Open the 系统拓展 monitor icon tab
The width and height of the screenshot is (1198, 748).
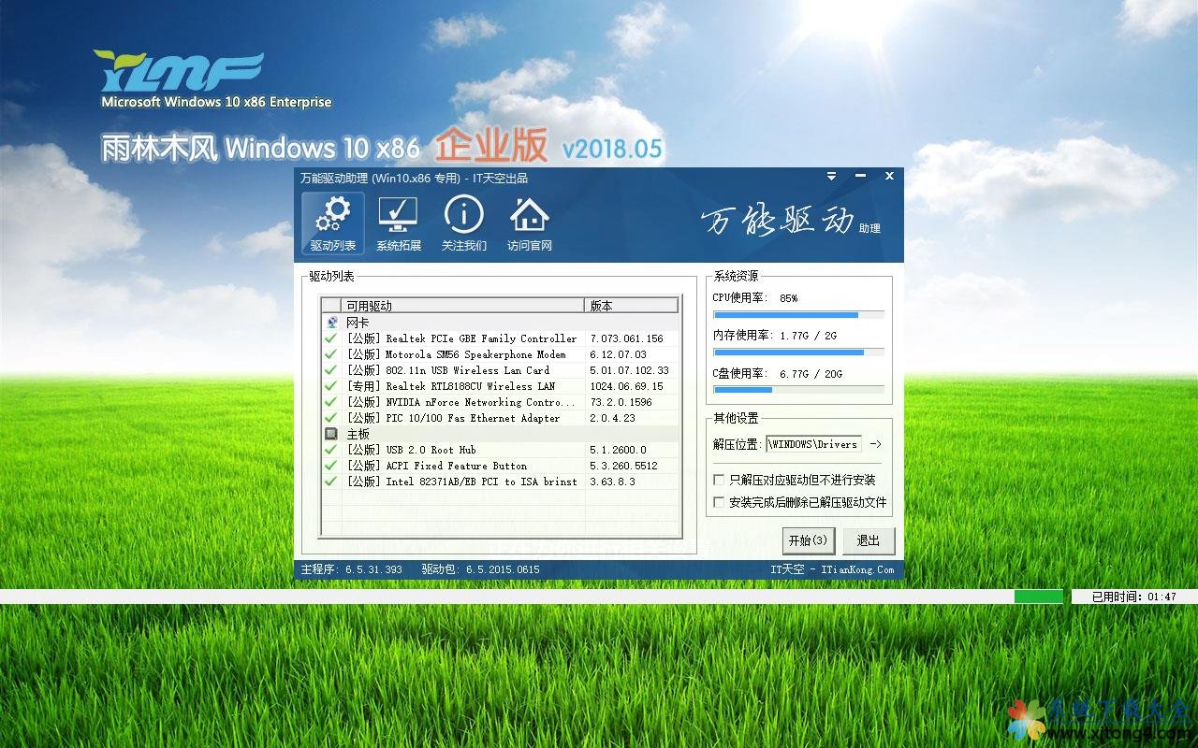pyautogui.click(x=399, y=224)
